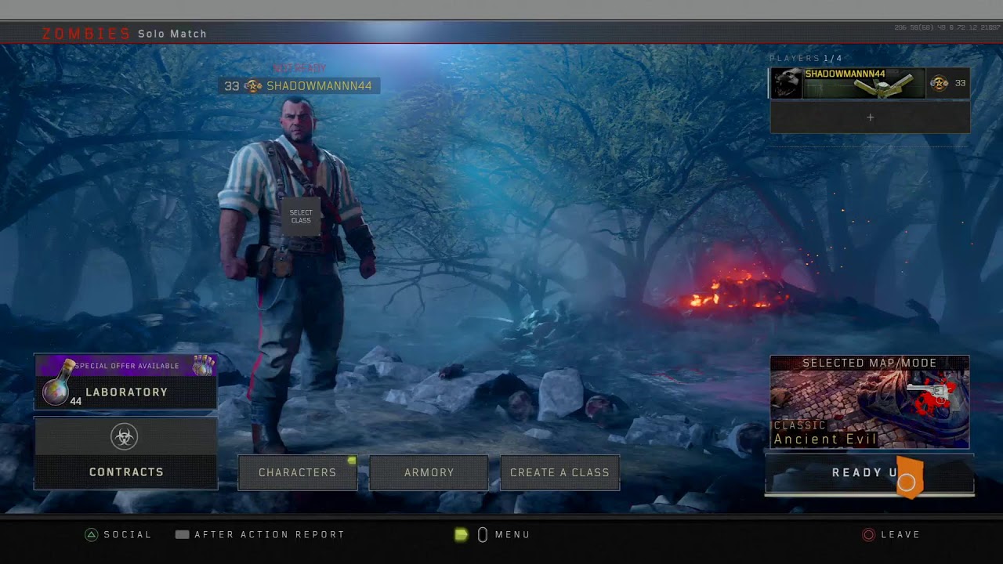Screen dimensions: 1003x564
Task: Click the Social label
Action: [128, 534]
